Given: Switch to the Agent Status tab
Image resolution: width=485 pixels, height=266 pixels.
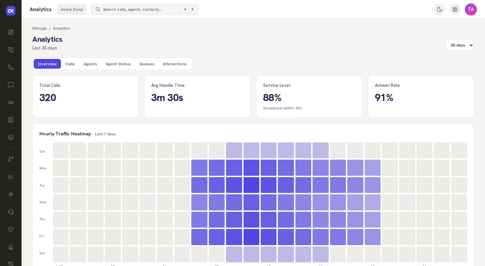Looking at the screenshot, I should point(118,64).
